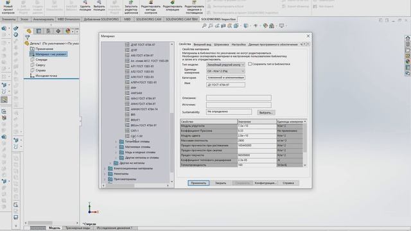411x231 pixels.
Task: Expand the Магниевые сплавы folder
Action: click(x=116, y=147)
